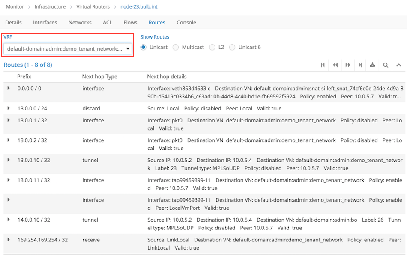
Task: Switch to the Interfaces tab
Action: (x=45, y=22)
